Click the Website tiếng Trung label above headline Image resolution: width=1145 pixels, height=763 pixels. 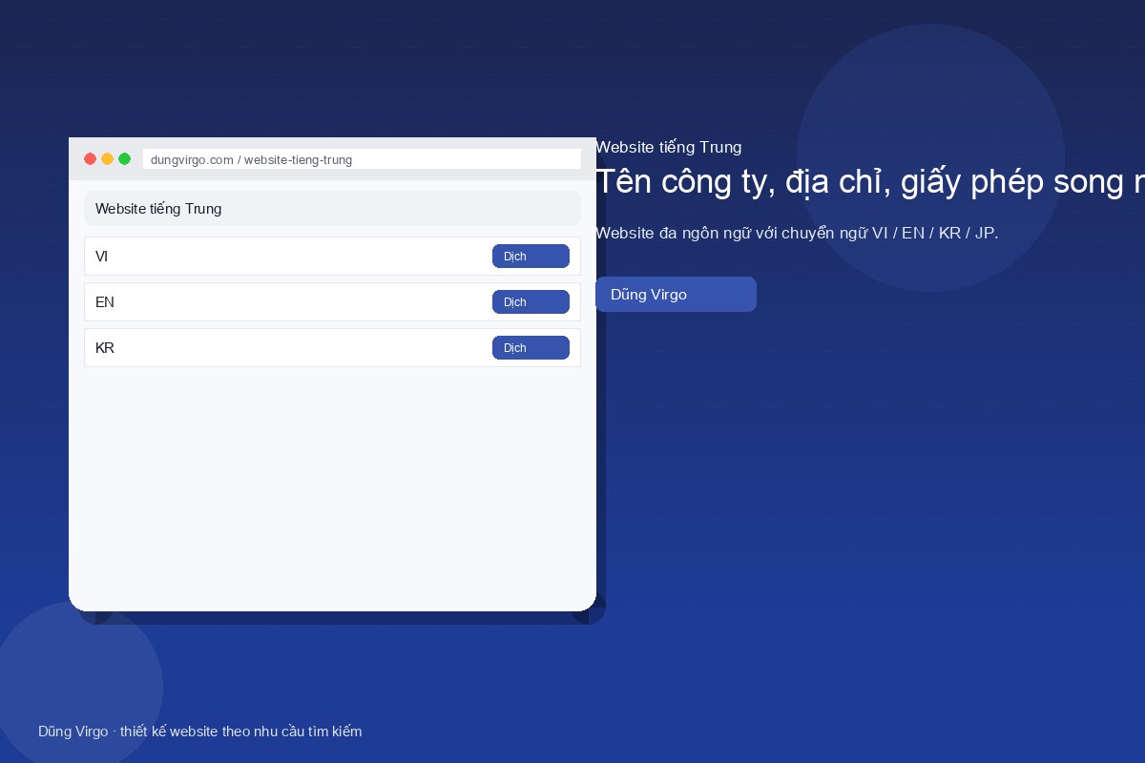point(669,148)
